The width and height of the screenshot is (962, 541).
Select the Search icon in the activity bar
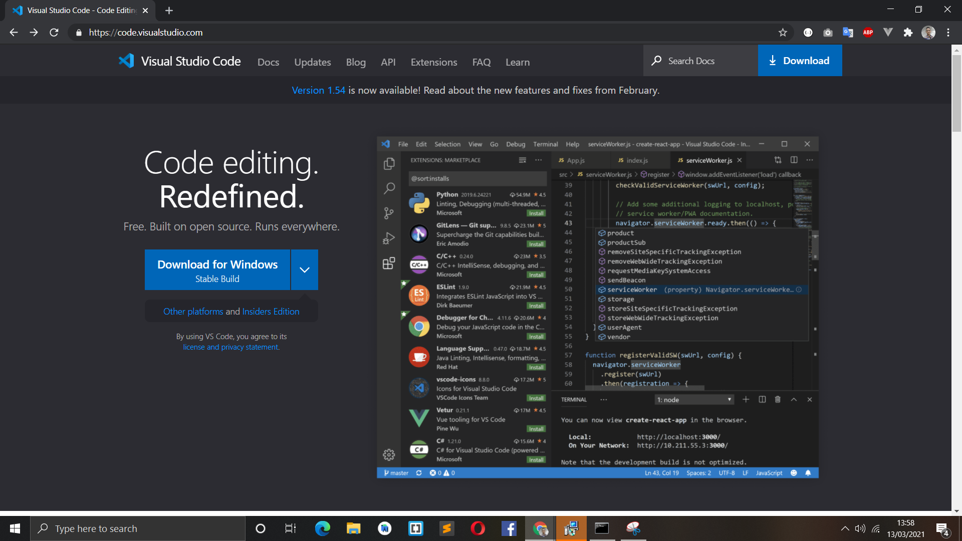389,188
